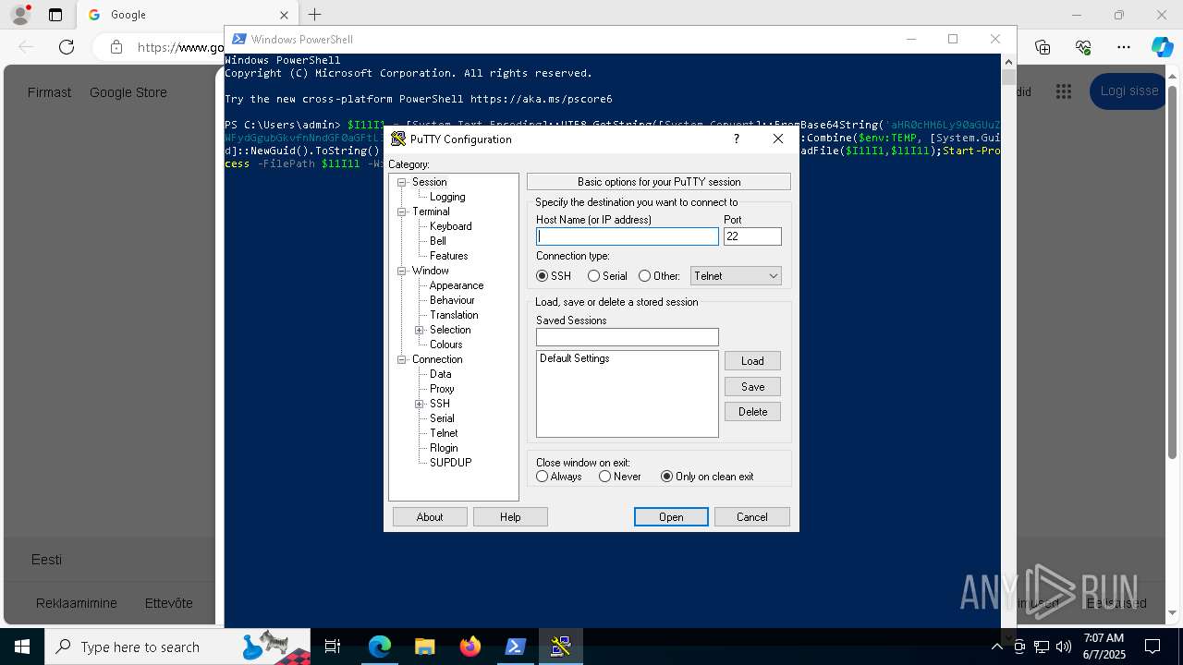
Task: Open Microsoft Edge from taskbar
Action: click(380, 647)
